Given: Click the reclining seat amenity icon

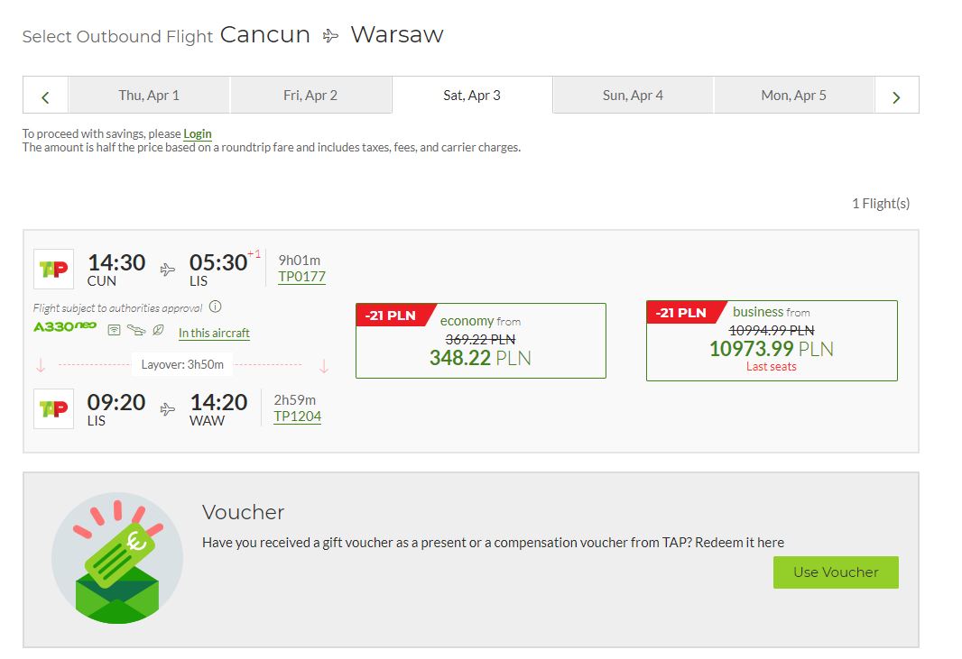Looking at the screenshot, I should [136, 331].
